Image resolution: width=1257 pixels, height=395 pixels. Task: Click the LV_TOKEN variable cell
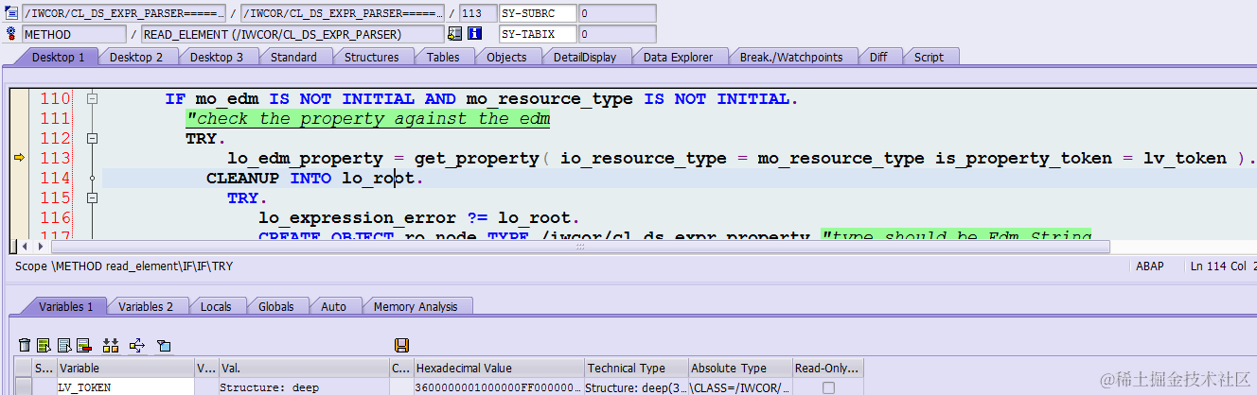tap(125, 387)
